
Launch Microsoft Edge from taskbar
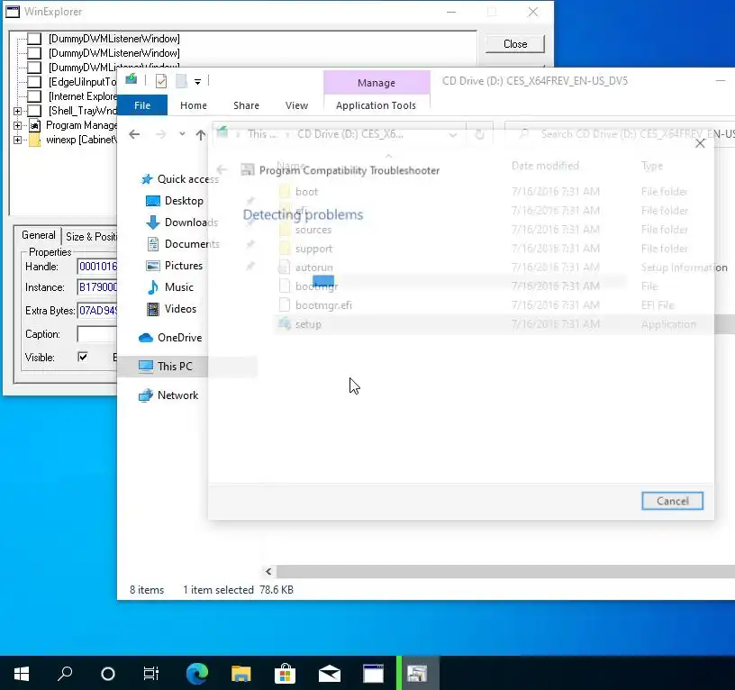coord(197,674)
